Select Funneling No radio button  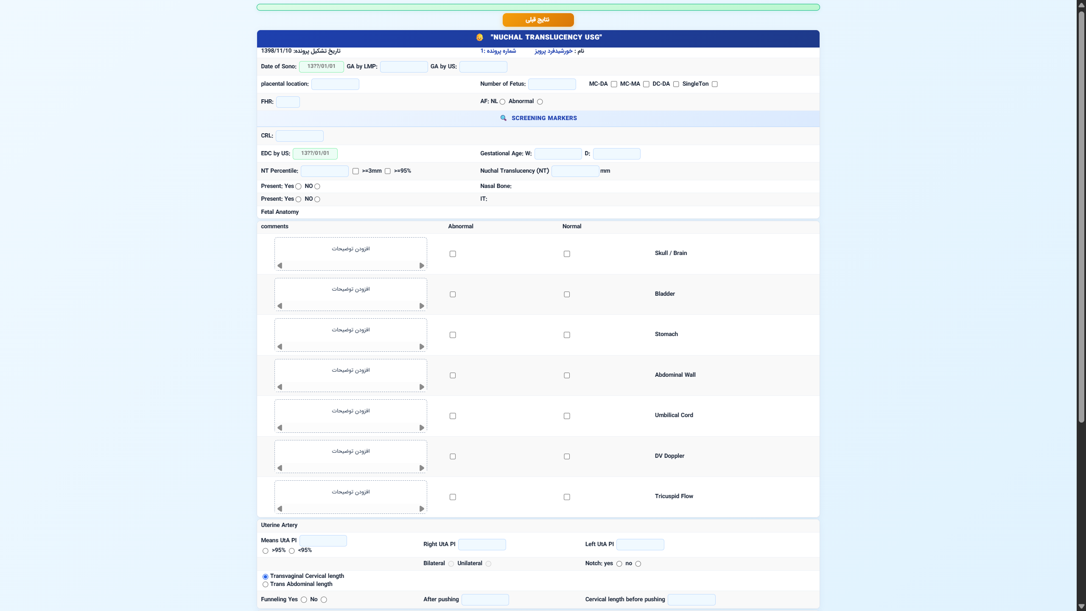click(324, 600)
